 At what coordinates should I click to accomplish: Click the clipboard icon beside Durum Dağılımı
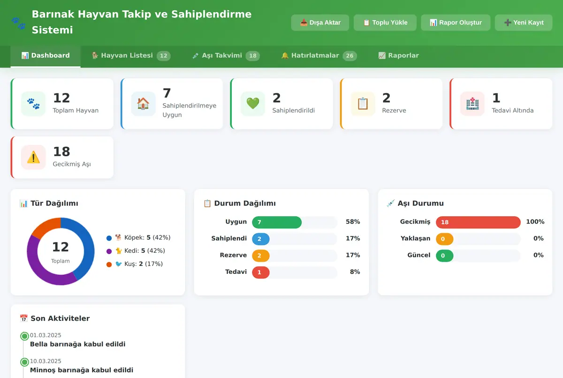[207, 204]
